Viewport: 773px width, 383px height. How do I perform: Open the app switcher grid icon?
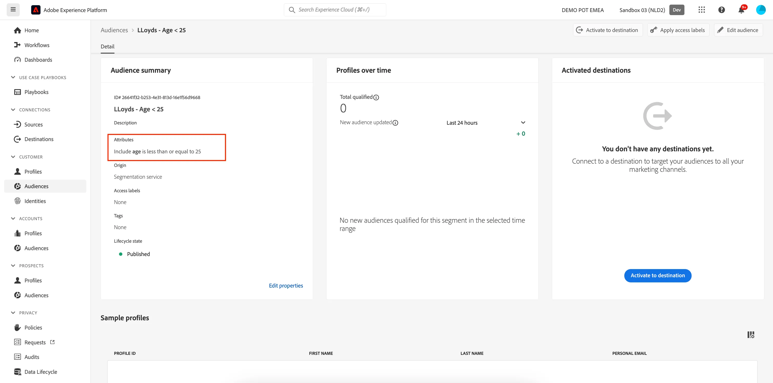pos(702,10)
